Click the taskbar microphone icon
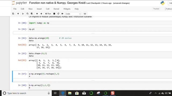 click(x=49, y=93)
